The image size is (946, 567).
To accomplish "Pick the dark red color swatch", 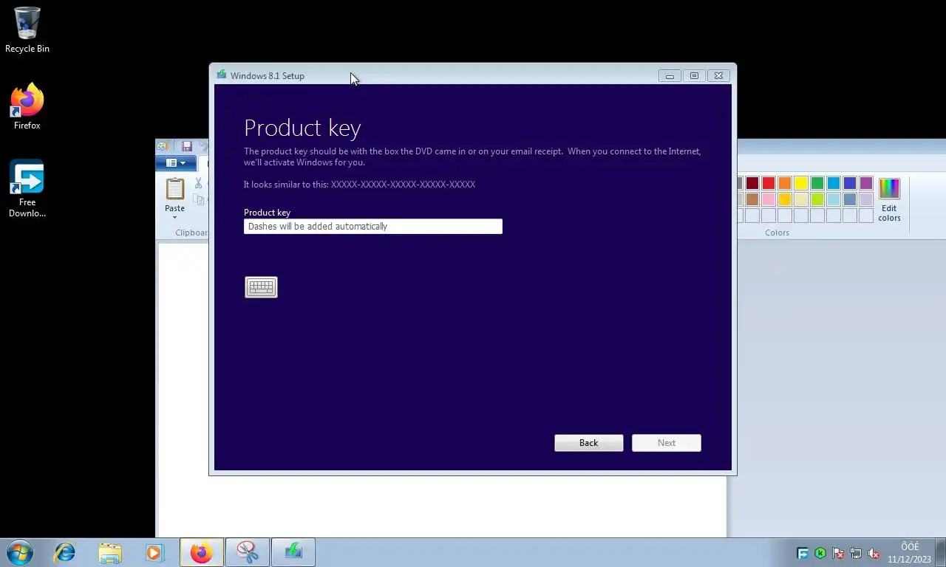I will coord(752,183).
